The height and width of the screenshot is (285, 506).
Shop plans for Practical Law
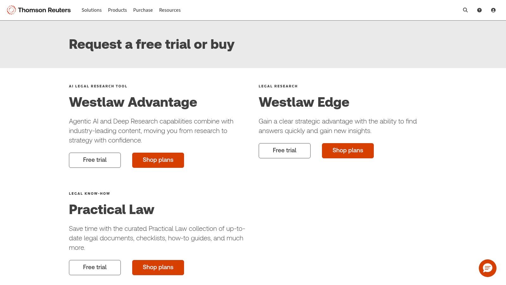[x=158, y=267]
